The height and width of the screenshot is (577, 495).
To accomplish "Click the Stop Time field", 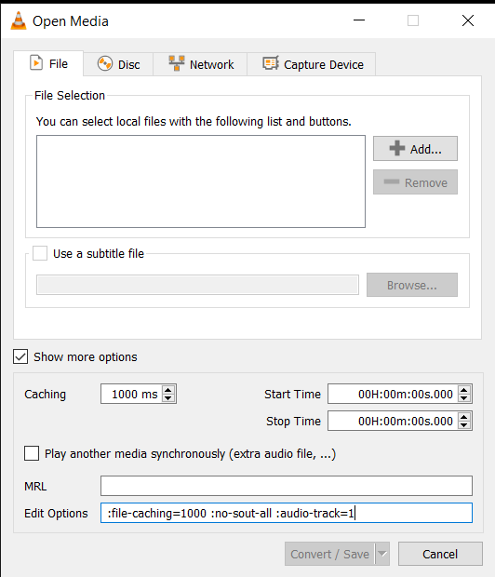I will [x=393, y=421].
